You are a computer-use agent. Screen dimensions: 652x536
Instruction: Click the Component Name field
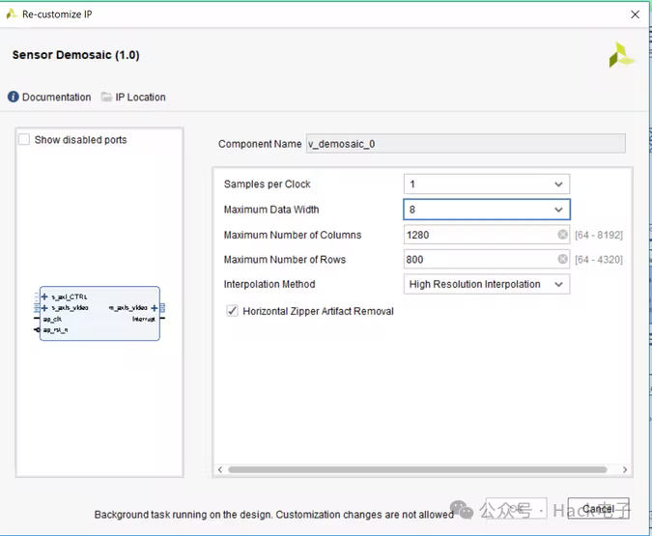[x=465, y=144]
